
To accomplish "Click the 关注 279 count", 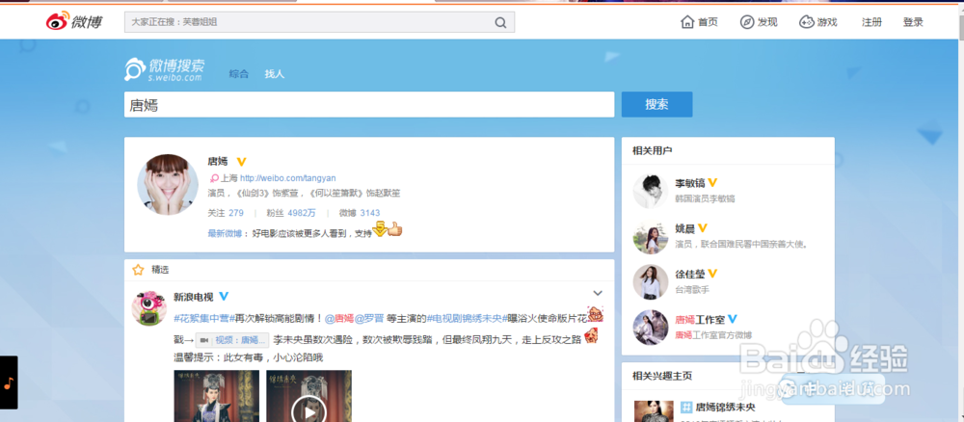I will [227, 213].
